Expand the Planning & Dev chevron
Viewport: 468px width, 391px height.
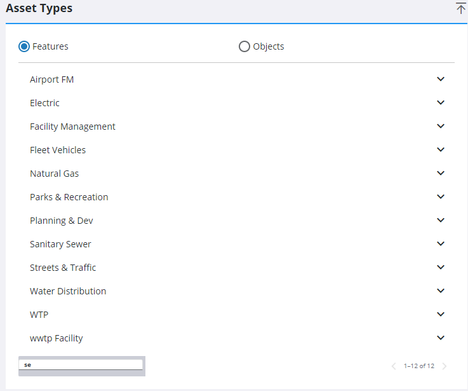[x=441, y=221]
